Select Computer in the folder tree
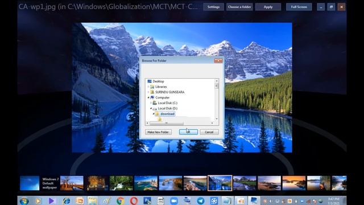364x205 pixels. point(162,97)
